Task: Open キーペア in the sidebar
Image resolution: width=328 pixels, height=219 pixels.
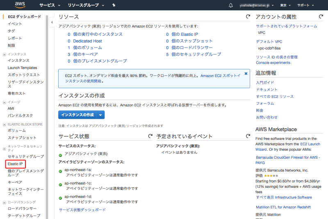Action: point(15,182)
